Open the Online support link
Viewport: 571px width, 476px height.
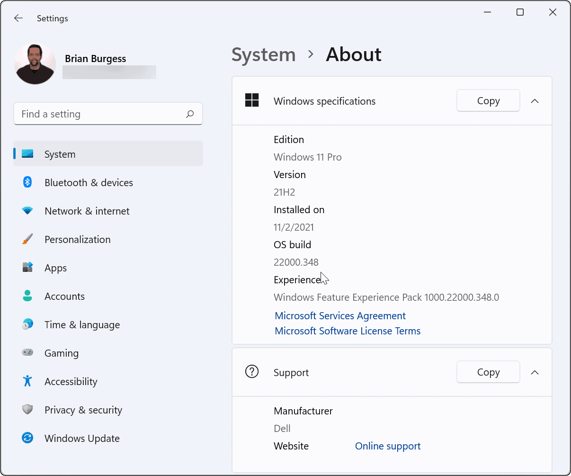[388, 446]
